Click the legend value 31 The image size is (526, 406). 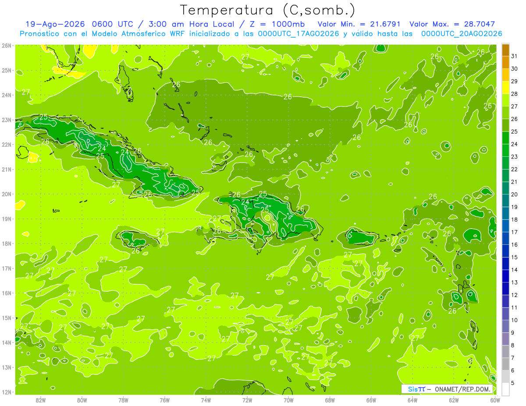pos(515,56)
